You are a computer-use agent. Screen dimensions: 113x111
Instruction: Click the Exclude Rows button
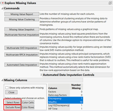pyautogui.click(x=13, y=107)
